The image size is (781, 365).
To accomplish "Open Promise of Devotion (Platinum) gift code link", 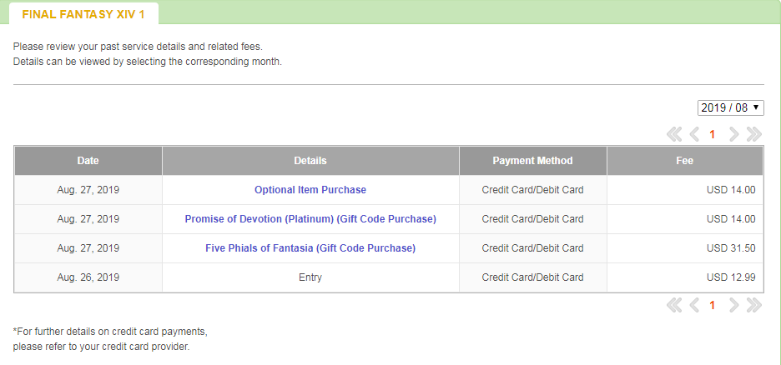I will pyautogui.click(x=310, y=219).
